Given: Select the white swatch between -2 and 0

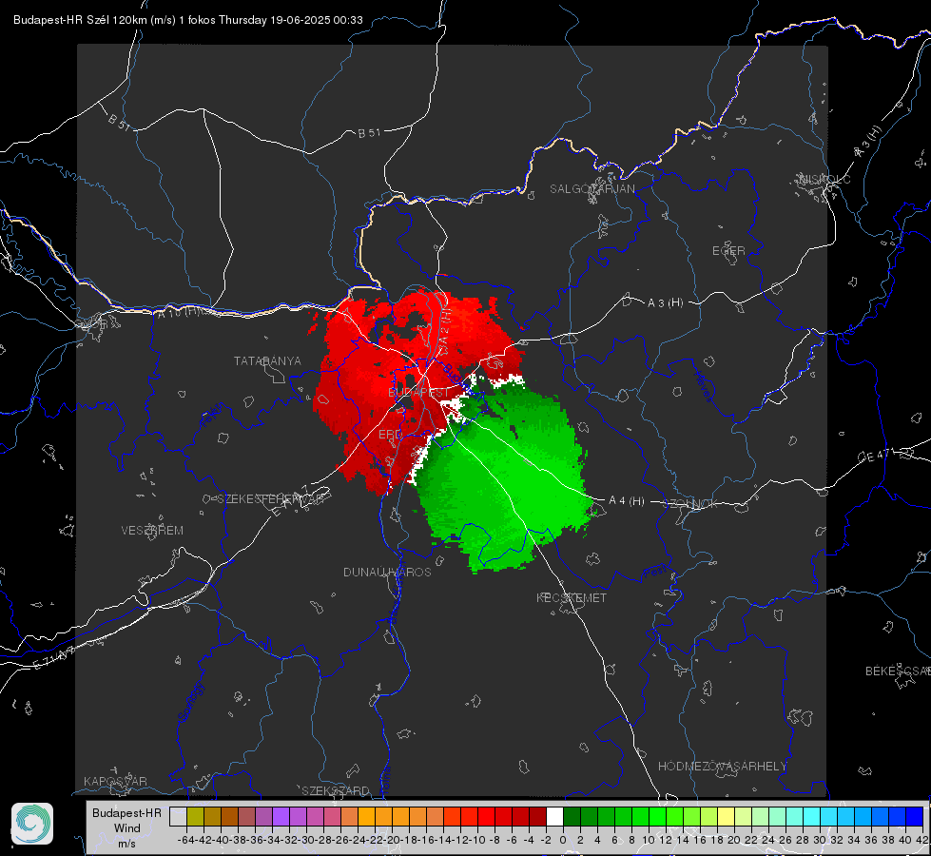Looking at the screenshot, I should click(x=554, y=816).
